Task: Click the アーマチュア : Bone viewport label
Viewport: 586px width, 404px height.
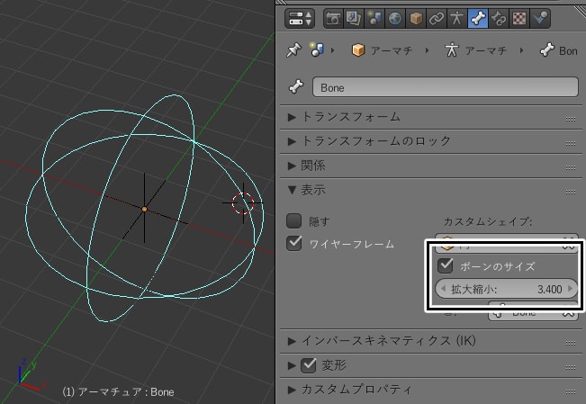Action: (118, 392)
